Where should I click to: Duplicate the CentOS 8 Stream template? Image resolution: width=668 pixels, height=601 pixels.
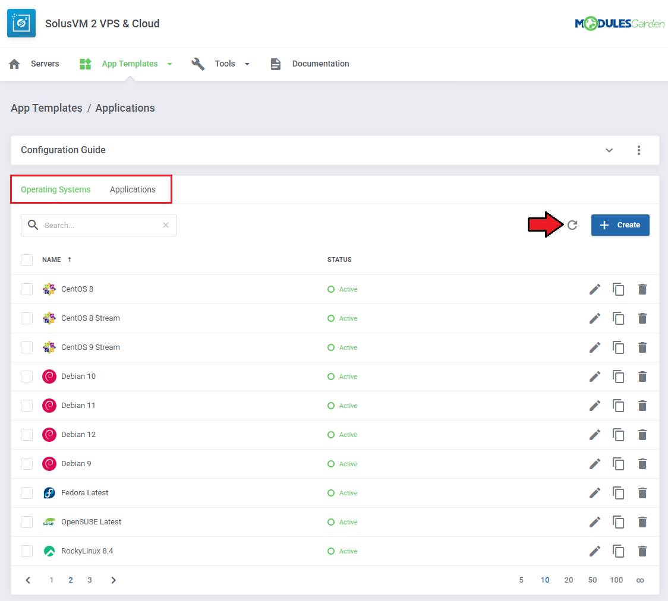click(x=618, y=318)
